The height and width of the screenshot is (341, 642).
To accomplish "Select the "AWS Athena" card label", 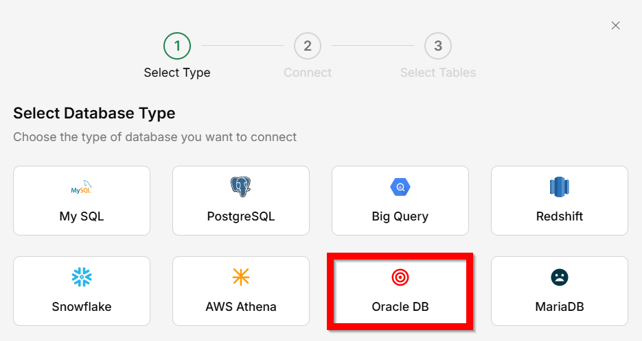I will point(241,307).
